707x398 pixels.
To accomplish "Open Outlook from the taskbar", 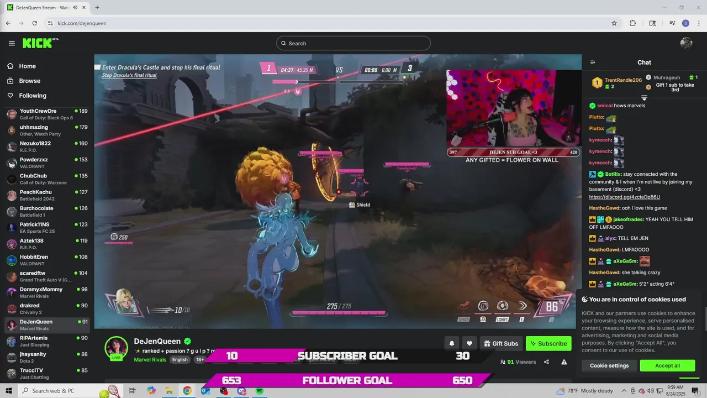I will click(x=205, y=391).
